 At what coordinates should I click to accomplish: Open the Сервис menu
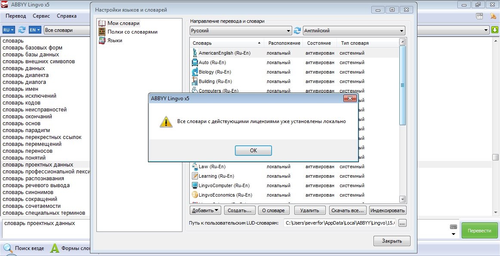(x=41, y=16)
